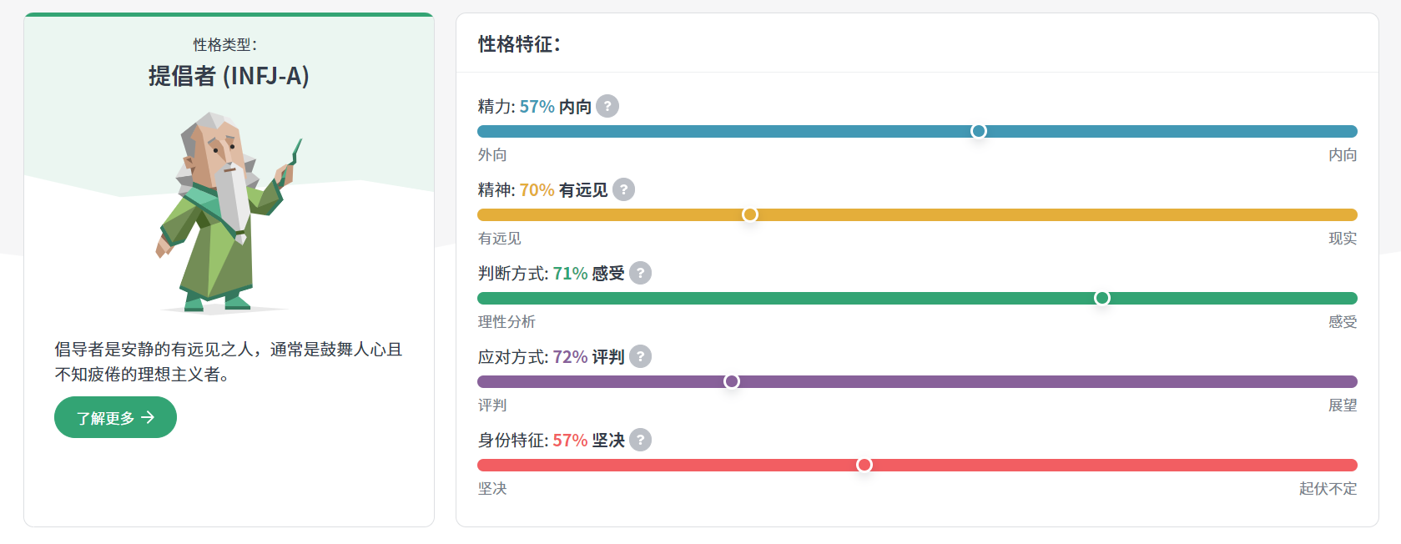Image resolution: width=1401 pixels, height=544 pixels.
Task: Click the 提倡者 (INFJ-A) title
Action: [x=229, y=76]
